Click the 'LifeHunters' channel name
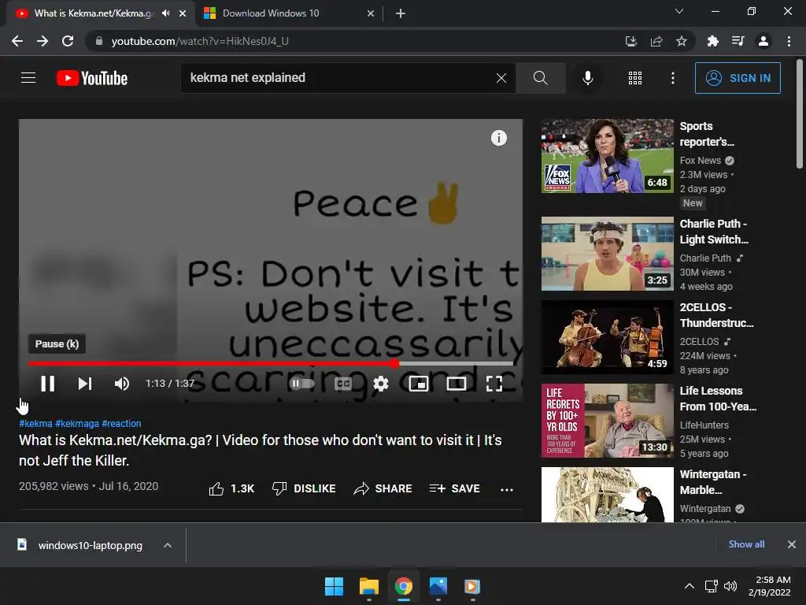This screenshot has width=806, height=605. point(704,425)
